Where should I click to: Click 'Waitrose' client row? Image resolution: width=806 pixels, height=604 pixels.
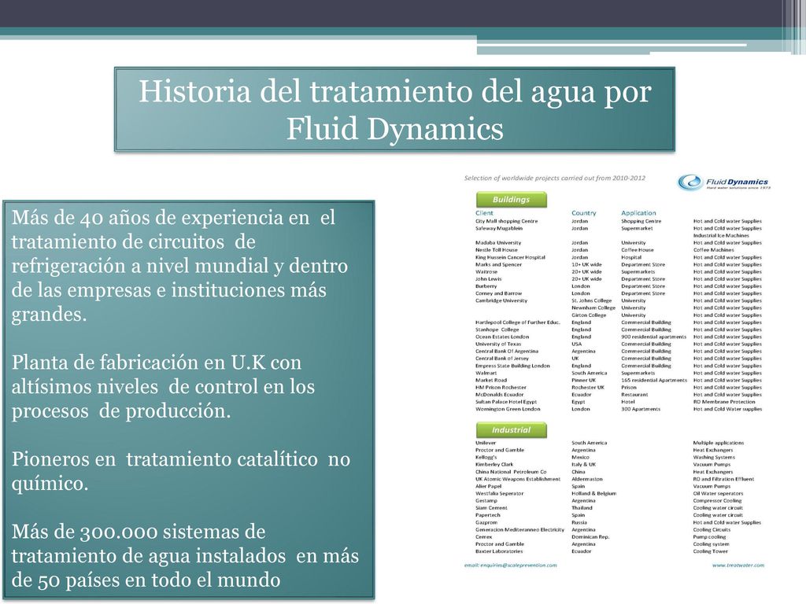[486, 271]
